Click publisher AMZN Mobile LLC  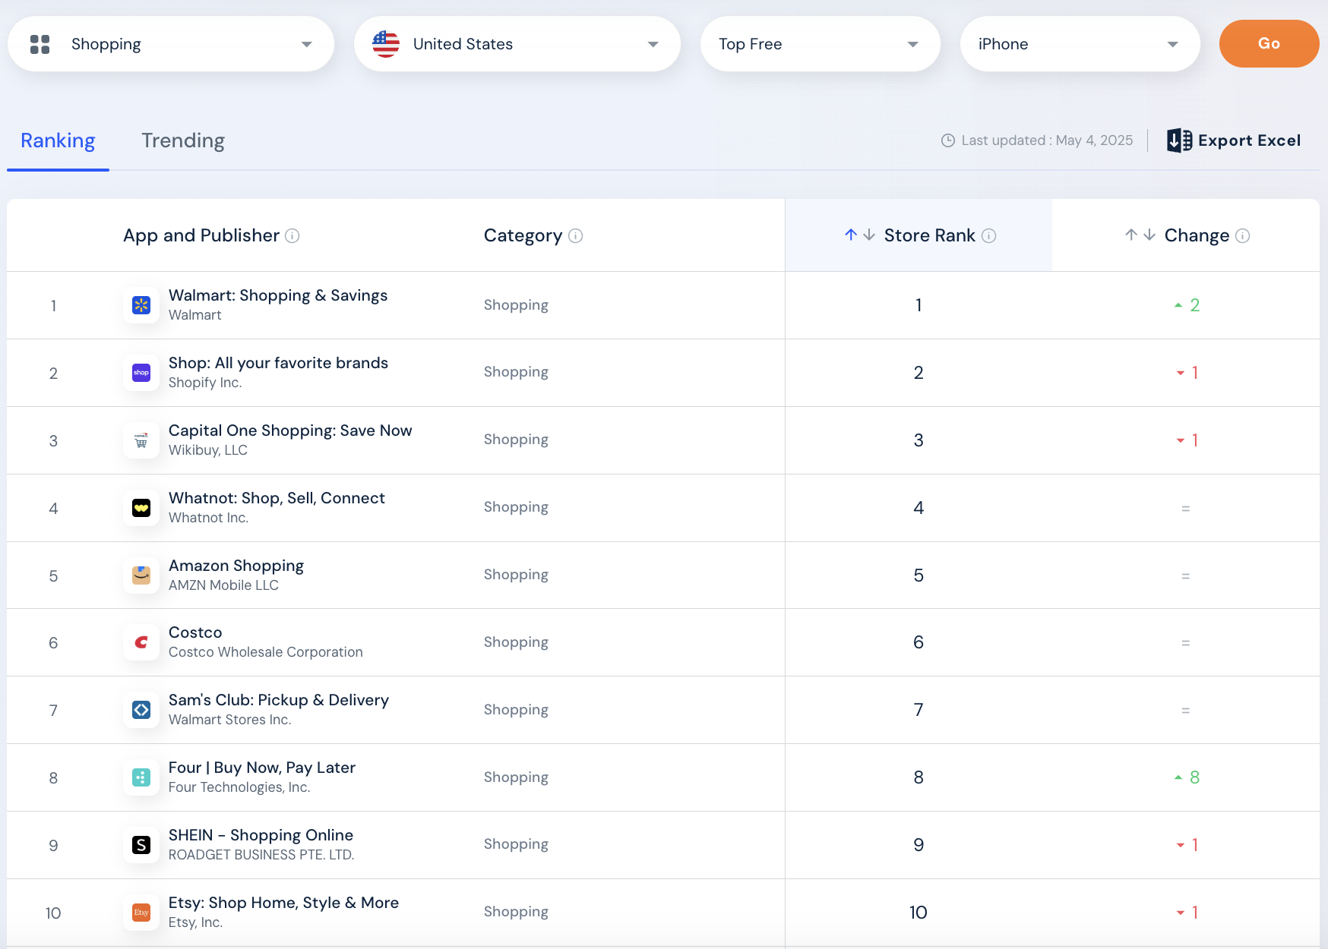223,585
